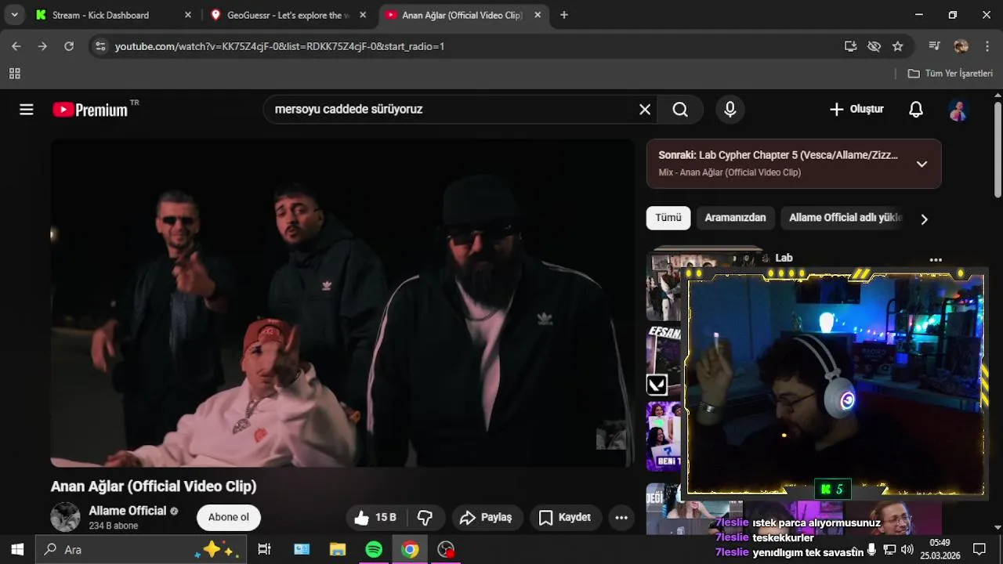Click the Windows taskbar search box Ara
1003x564 pixels.
coord(141,549)
